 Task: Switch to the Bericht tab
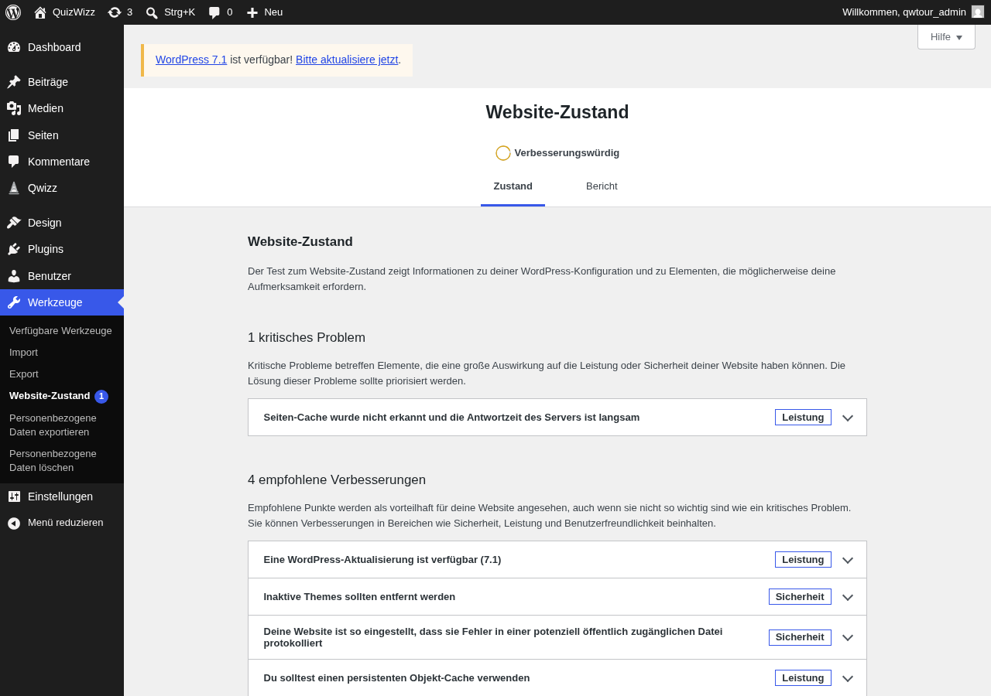[x=602, y=186]
